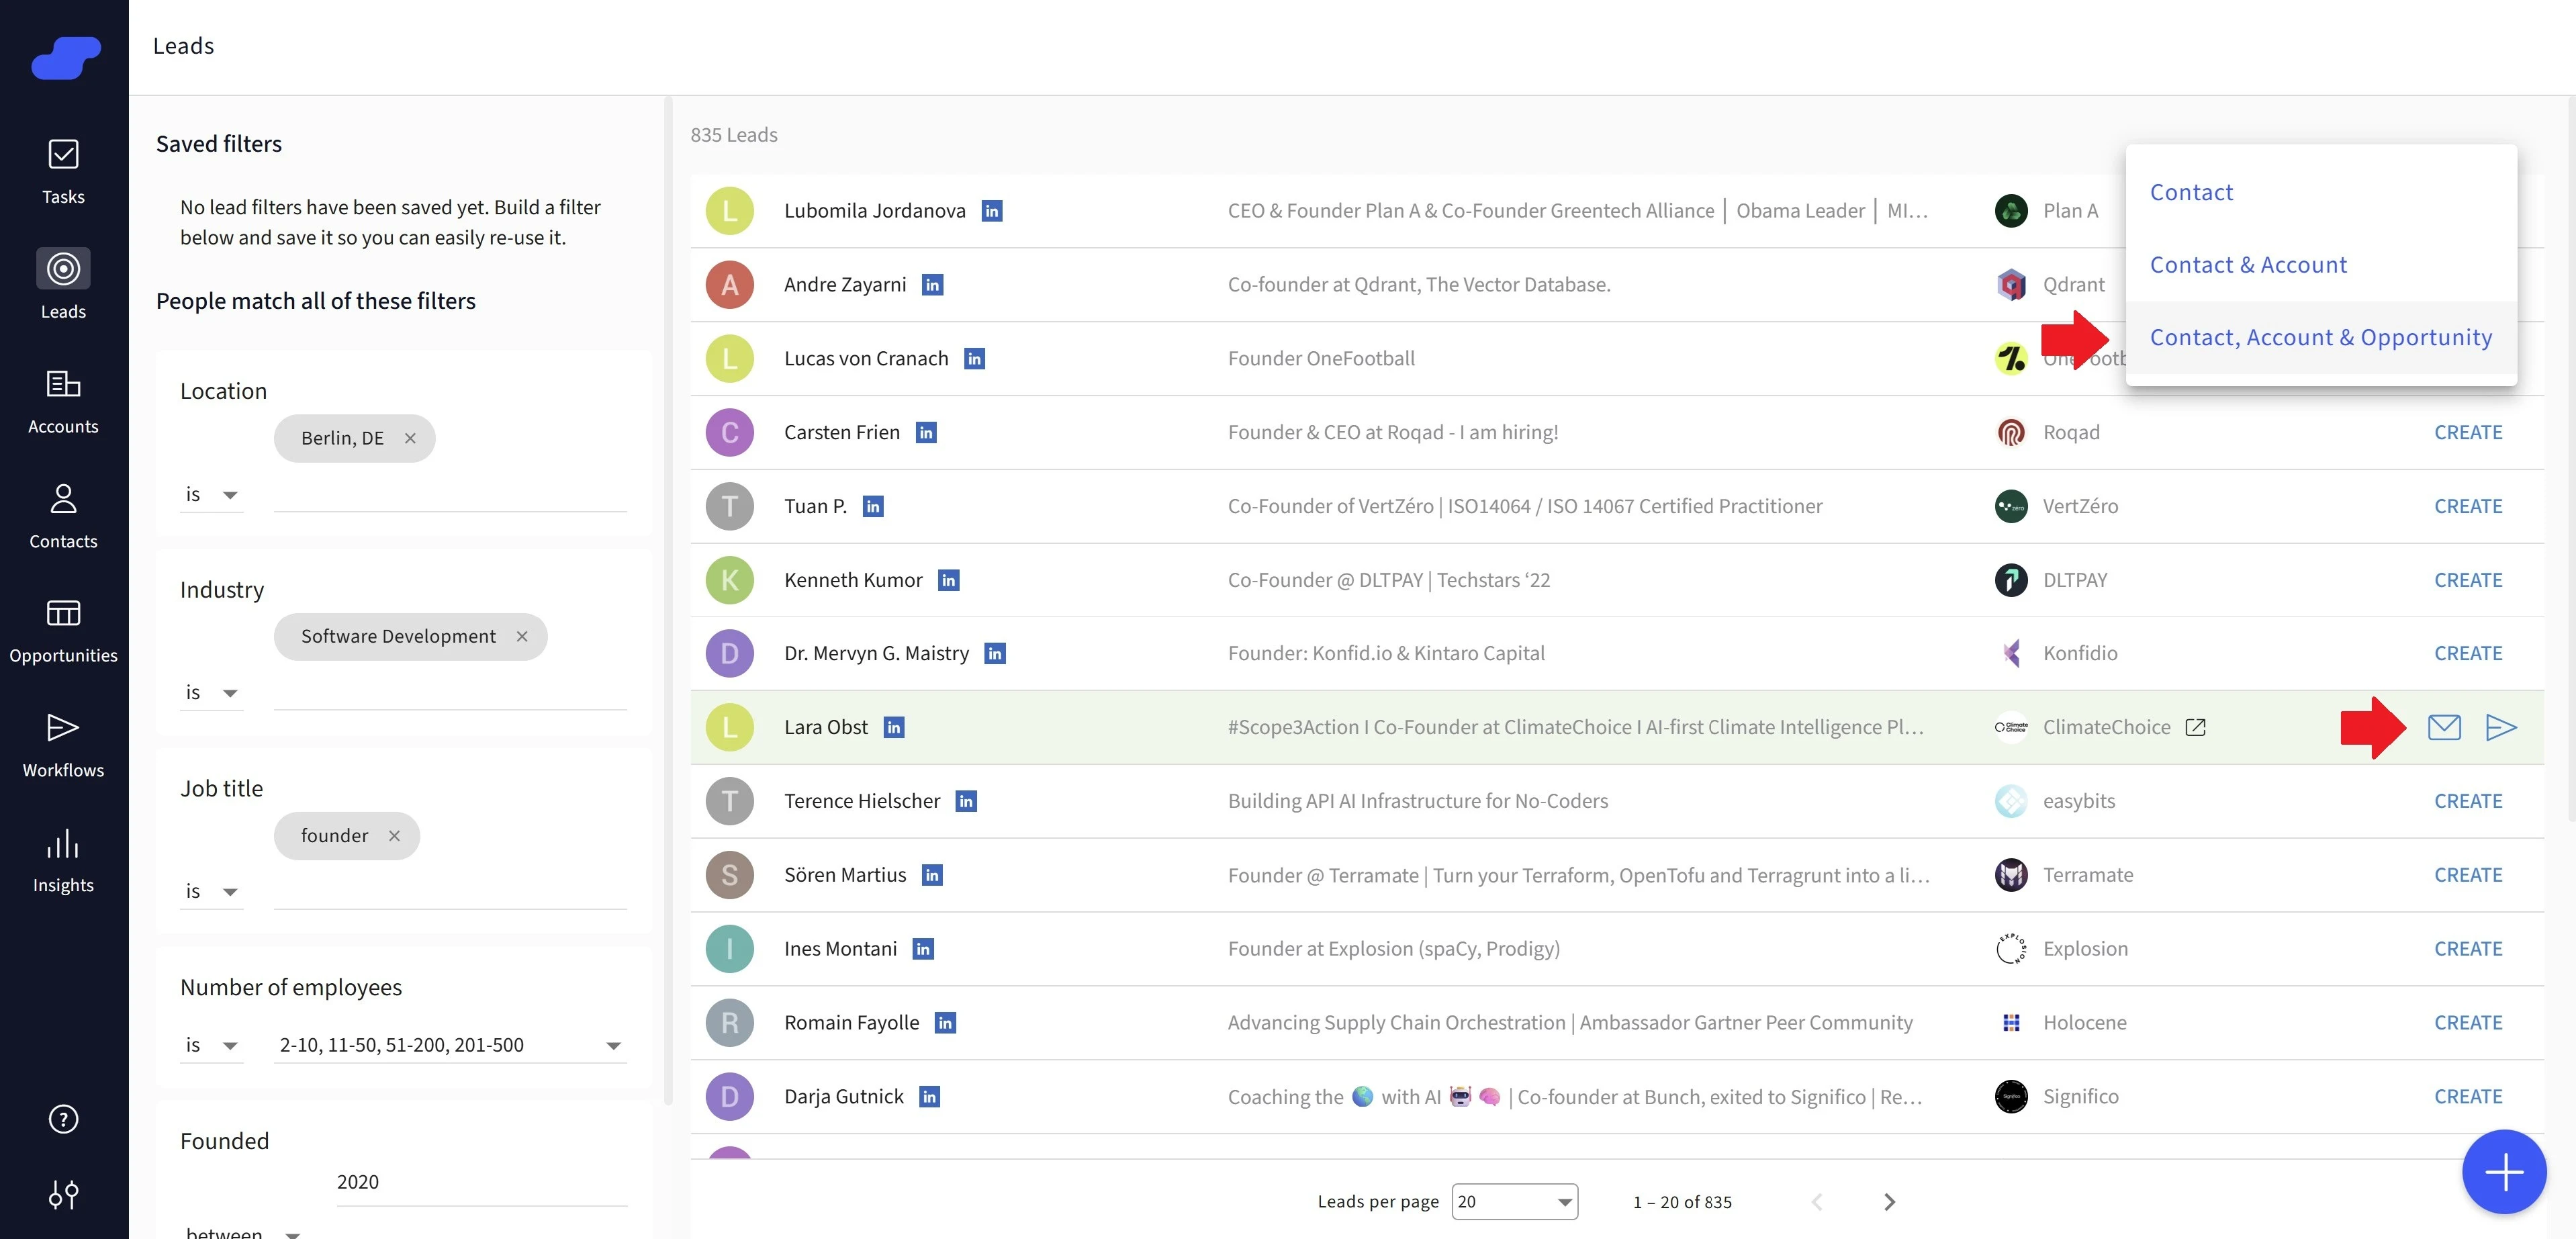Image resolution: width=2576 pixels, height=1239 pixels.
Task: Open the settings sliders icon
Action: coord(63,1194)
